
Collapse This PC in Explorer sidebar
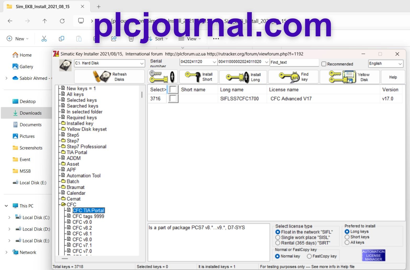tap(6, 206)
